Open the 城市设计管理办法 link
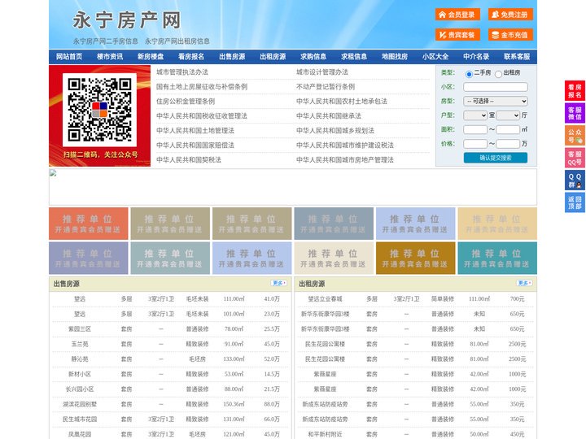The image size is (586, 439). coord(322,72)
